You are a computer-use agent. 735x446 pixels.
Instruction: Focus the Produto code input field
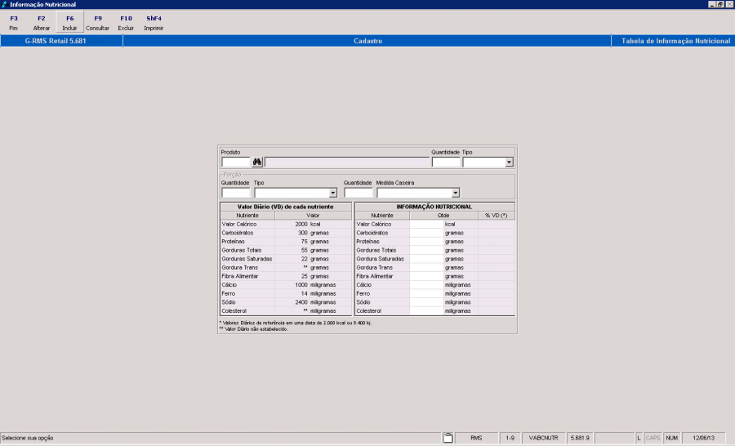coord(236,163)
